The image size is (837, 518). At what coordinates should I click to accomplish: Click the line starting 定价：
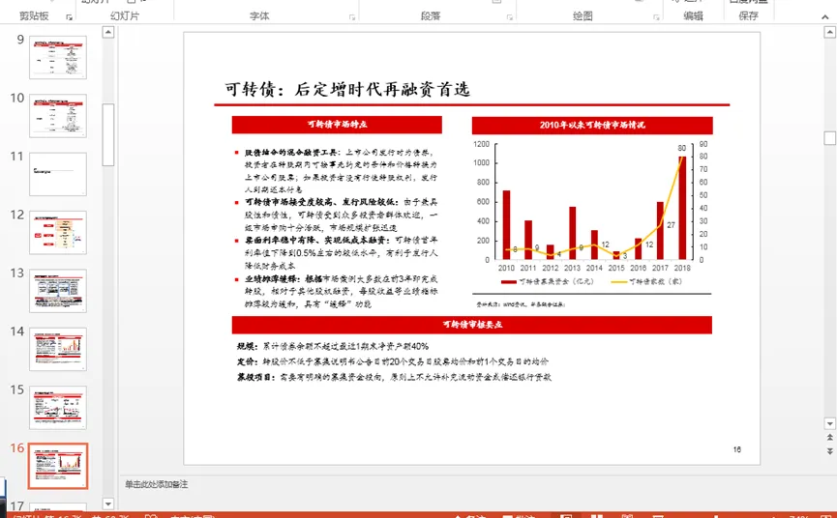point(392,361)
